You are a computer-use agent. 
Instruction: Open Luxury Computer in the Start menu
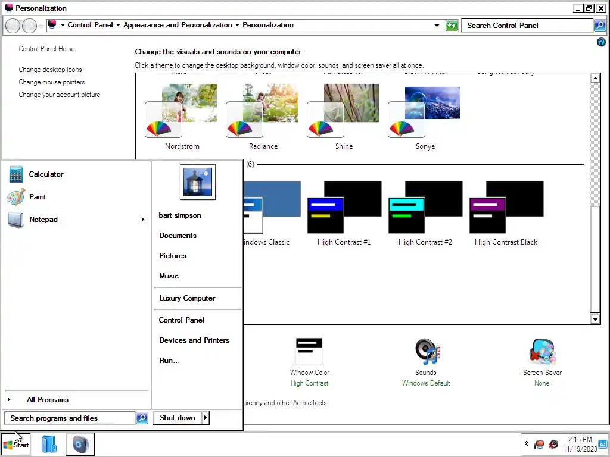tap(187, 298)
